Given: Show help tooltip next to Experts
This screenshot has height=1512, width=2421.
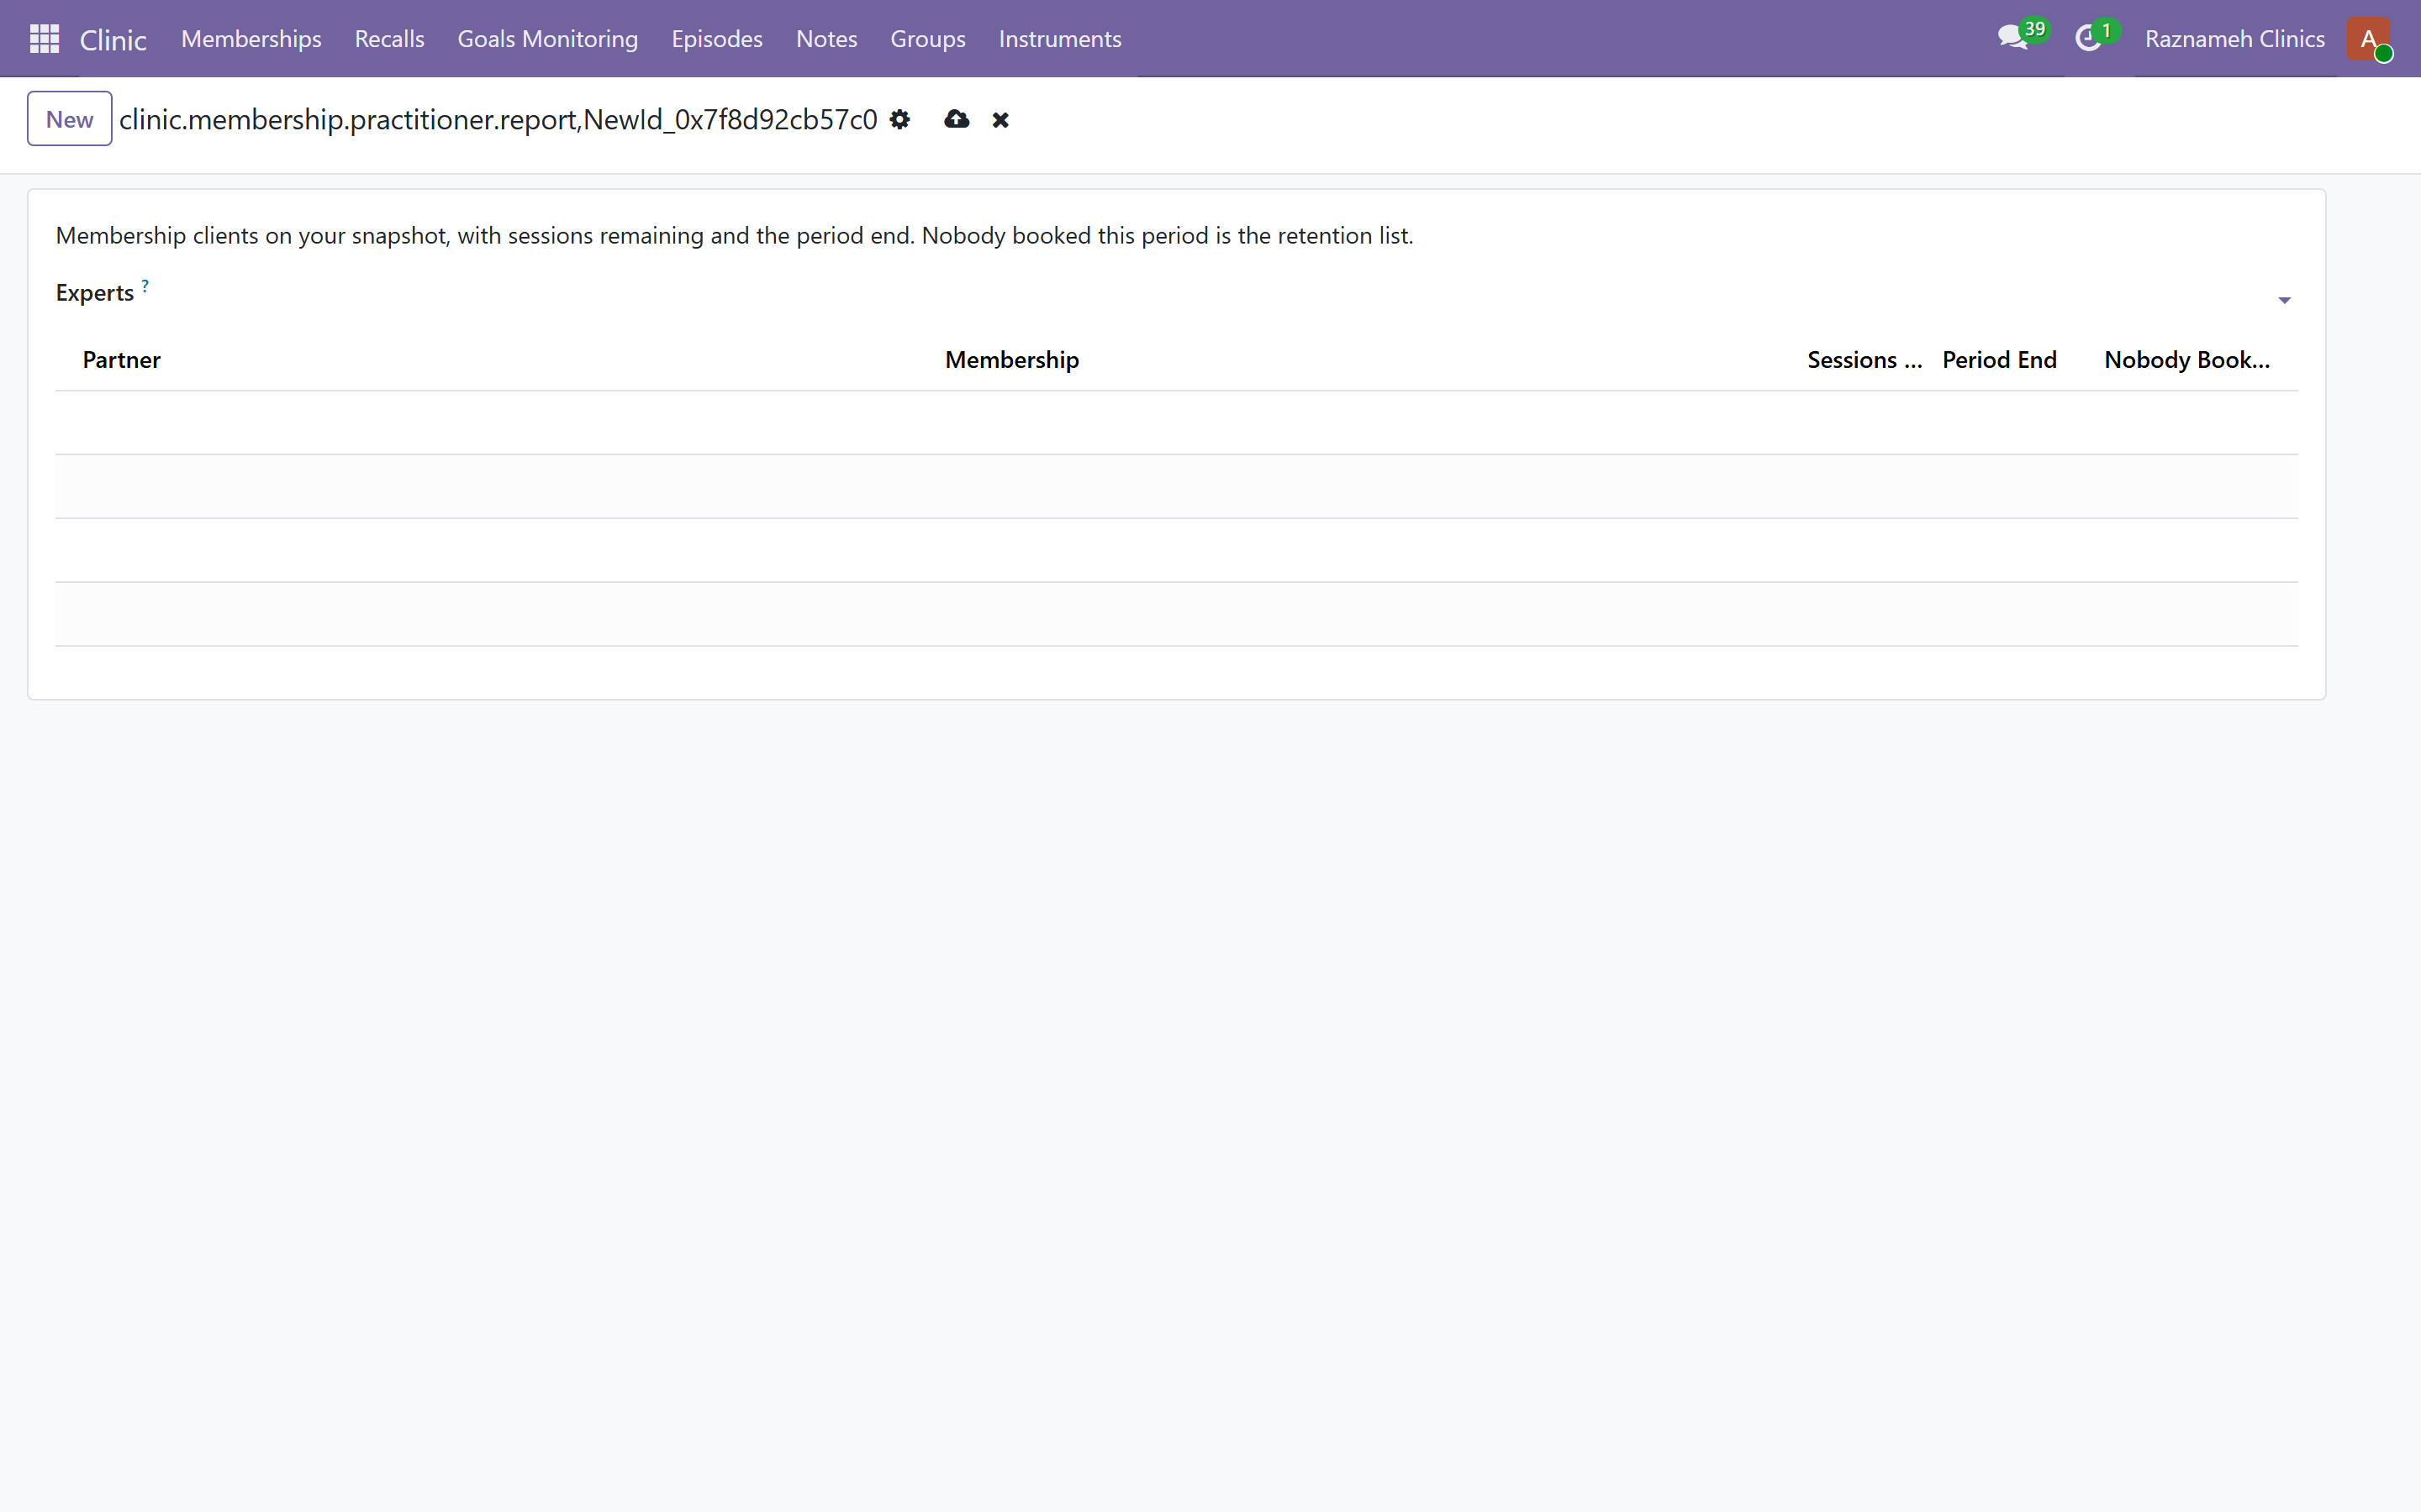Looking at the screenshot, I should click(x=145, y=285).
